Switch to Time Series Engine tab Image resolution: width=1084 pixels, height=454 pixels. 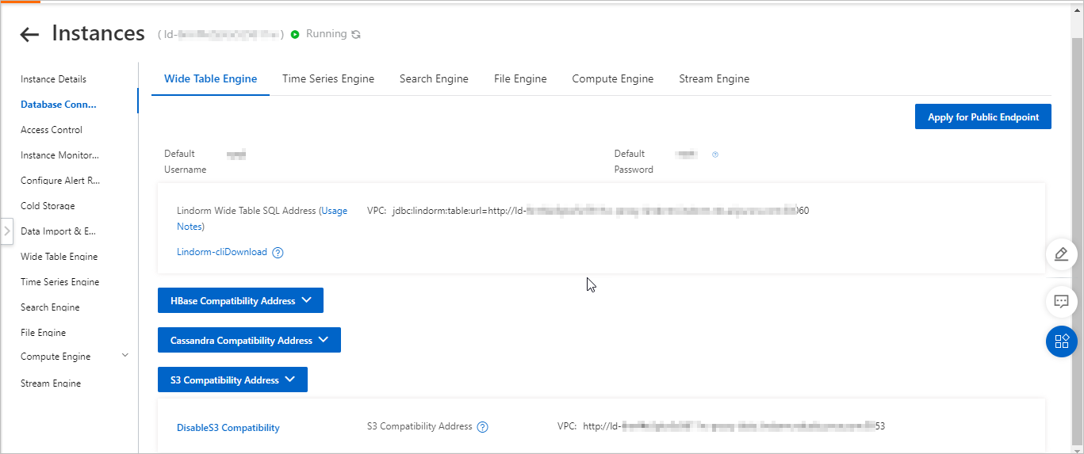click(x=328, y=79)
